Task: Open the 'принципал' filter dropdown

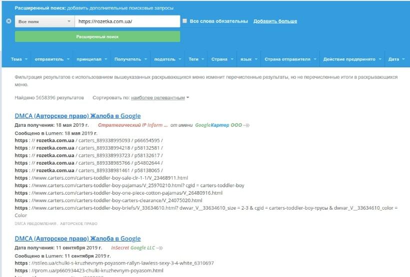Action: [x=92, y=59]
